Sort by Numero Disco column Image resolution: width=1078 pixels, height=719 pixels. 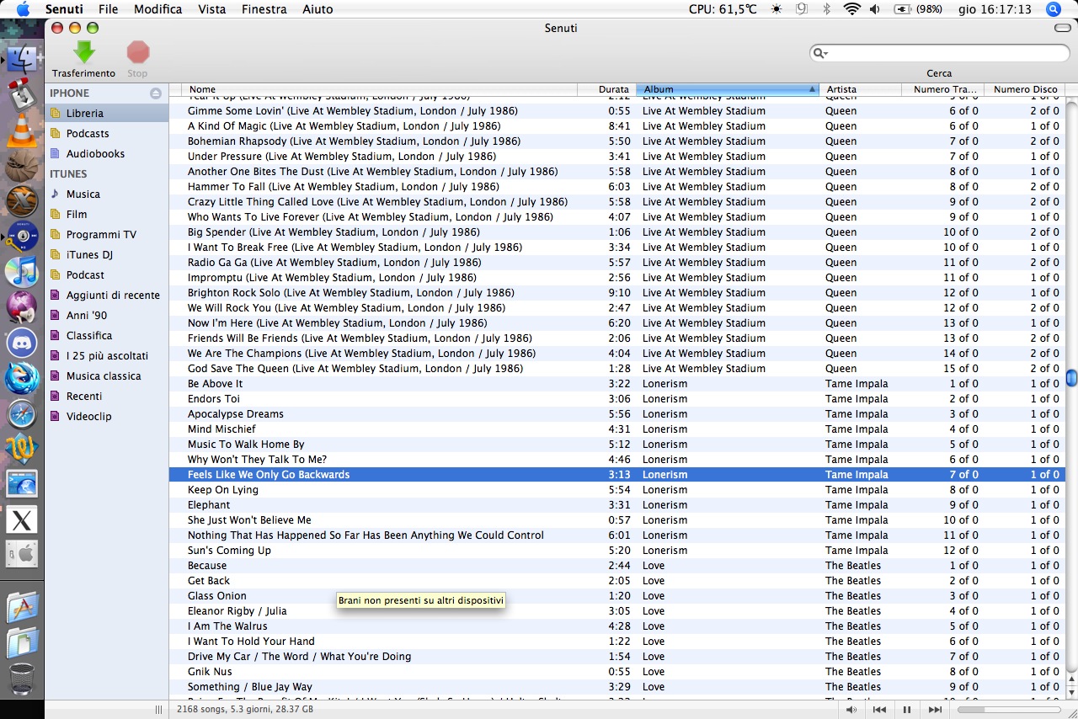click(x=1024, y=89)
